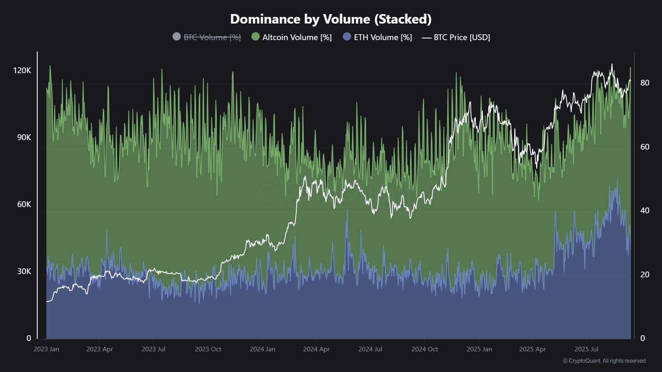
Task: Click the blue ETH Volume legend dot
Action: pos(347,37)
